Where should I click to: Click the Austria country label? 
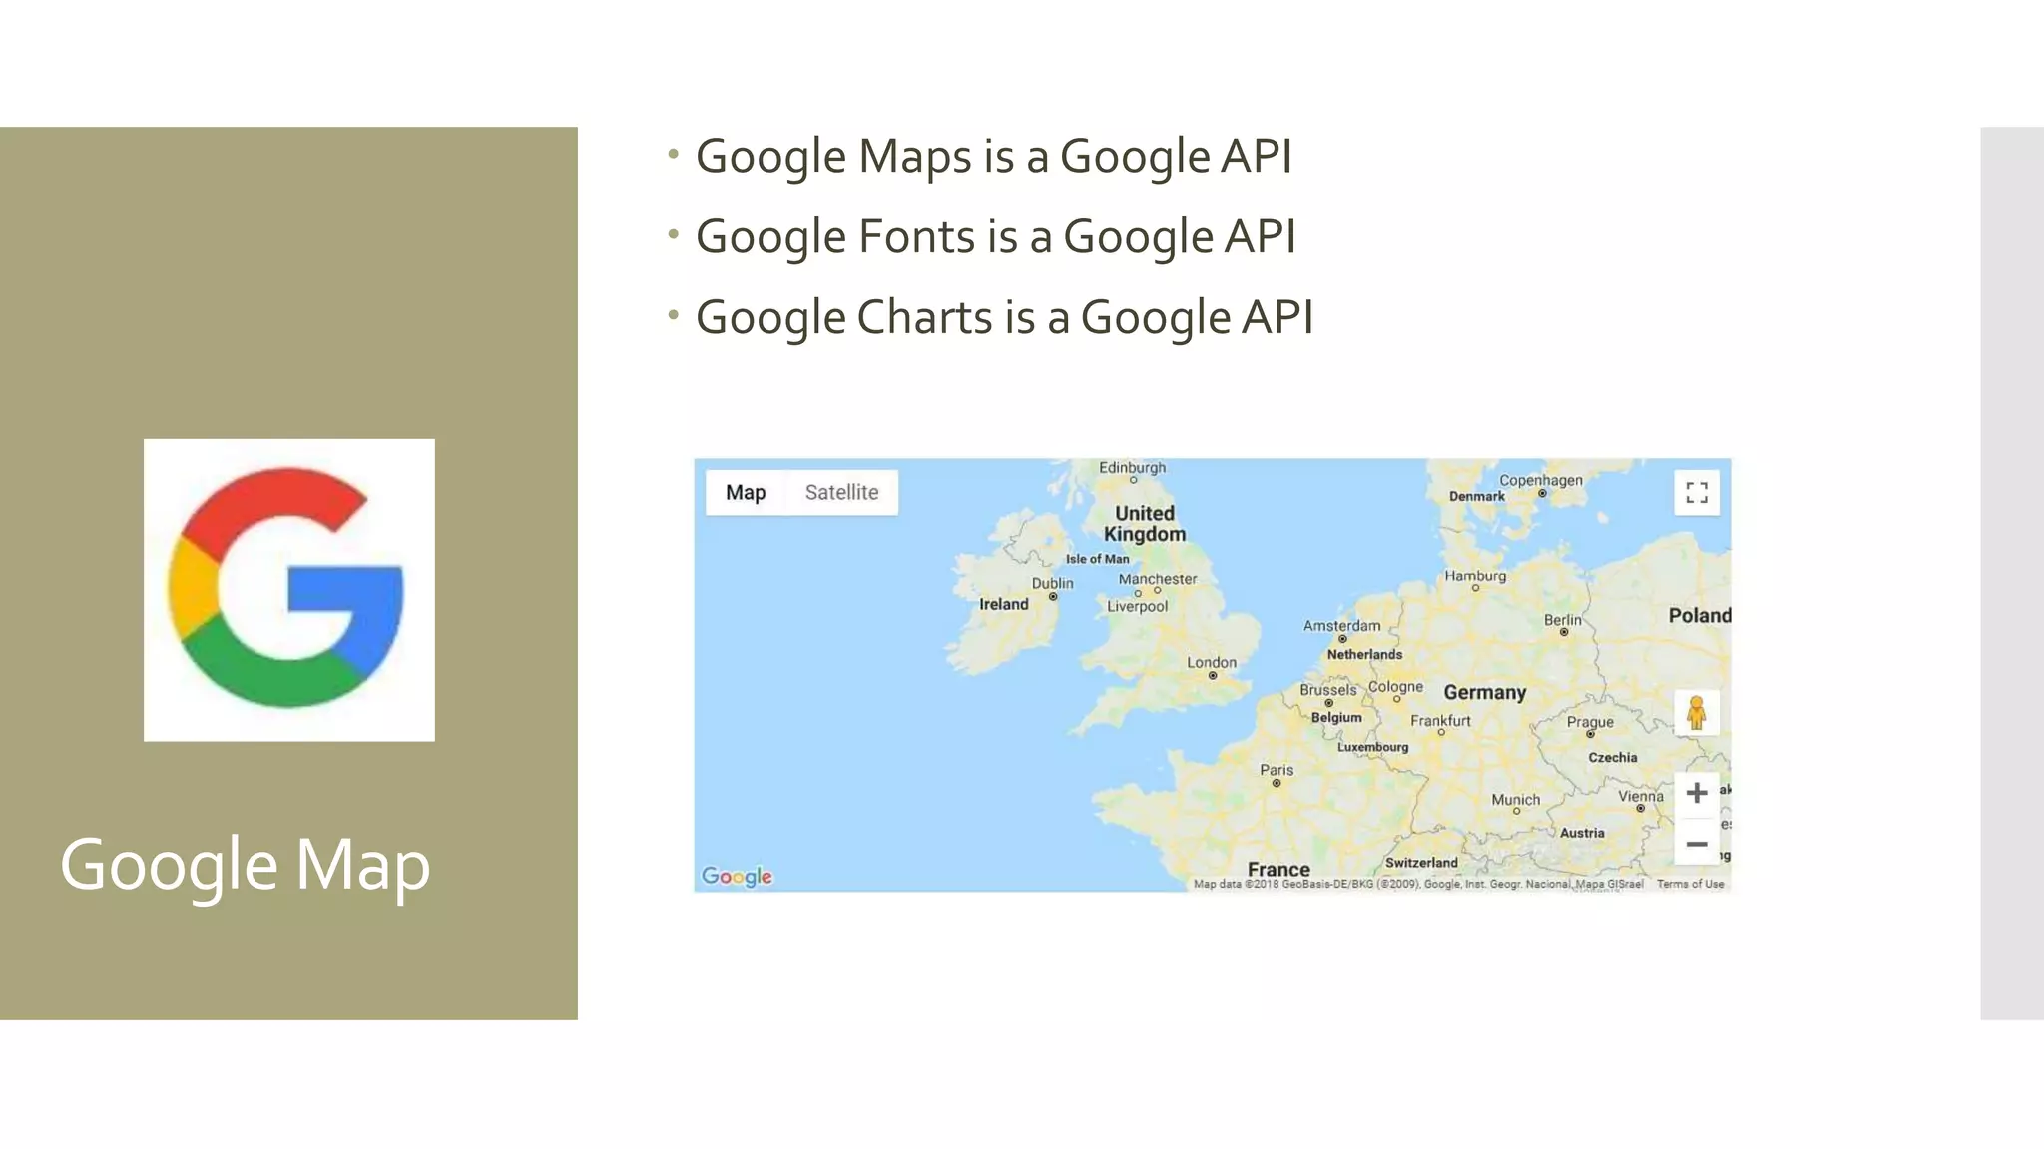1582,833
